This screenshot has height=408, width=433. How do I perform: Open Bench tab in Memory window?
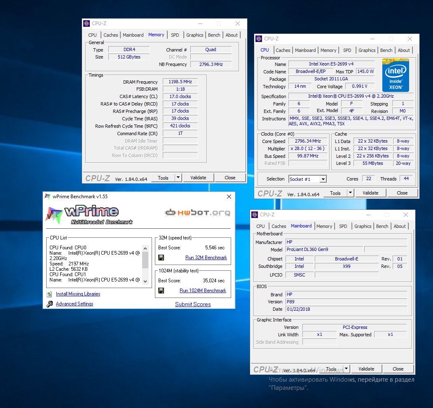tap(214, 35)
